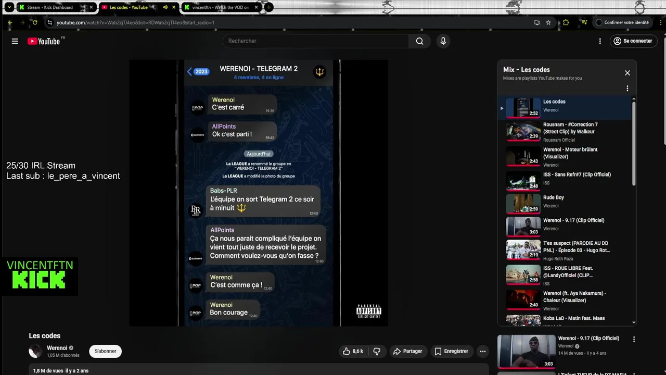Click the video title Les codes
This screenshot has width=666, height=375.
[x=45, y=336]
